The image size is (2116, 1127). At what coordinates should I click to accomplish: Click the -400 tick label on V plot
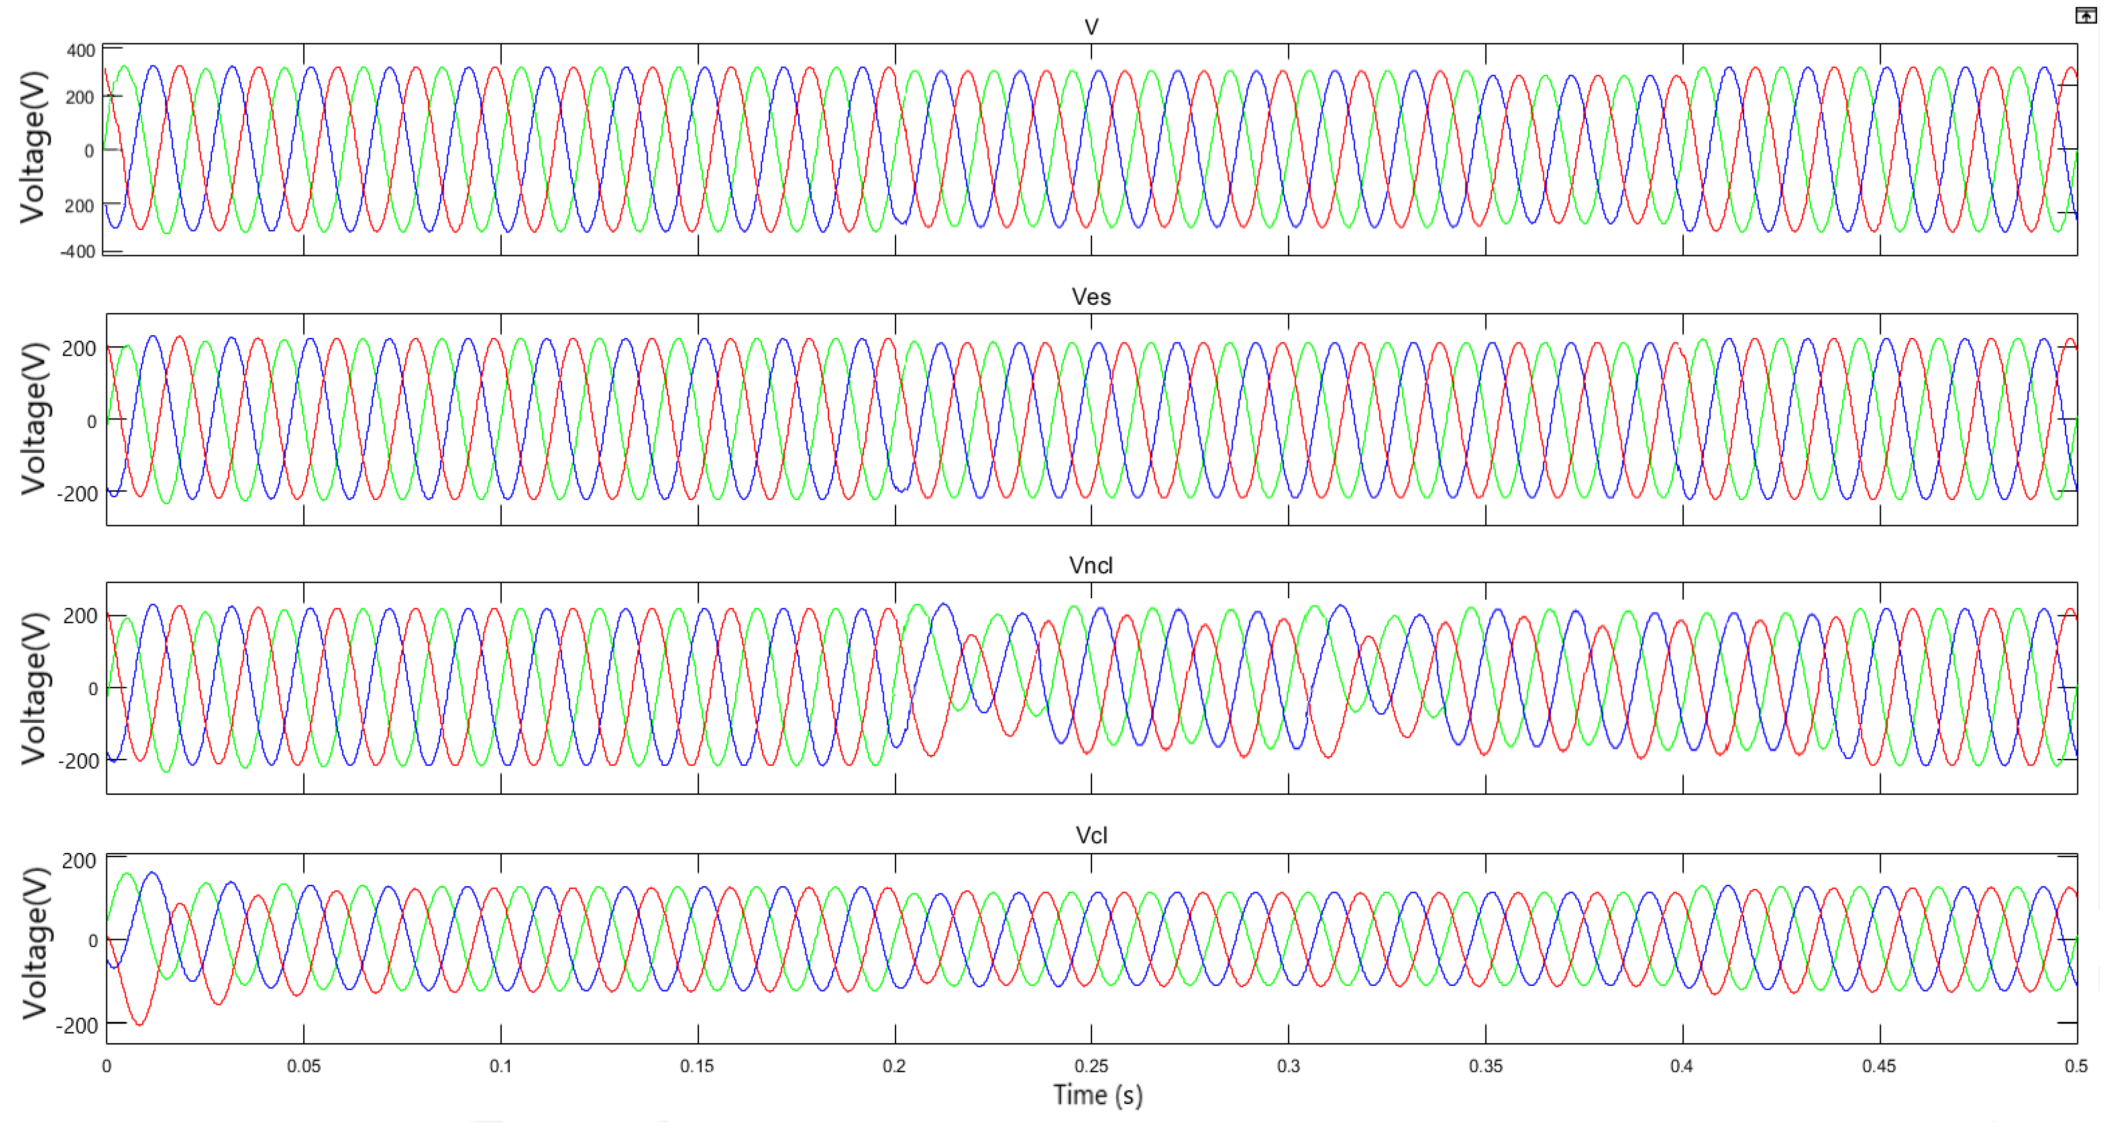[x=78, y=251]
